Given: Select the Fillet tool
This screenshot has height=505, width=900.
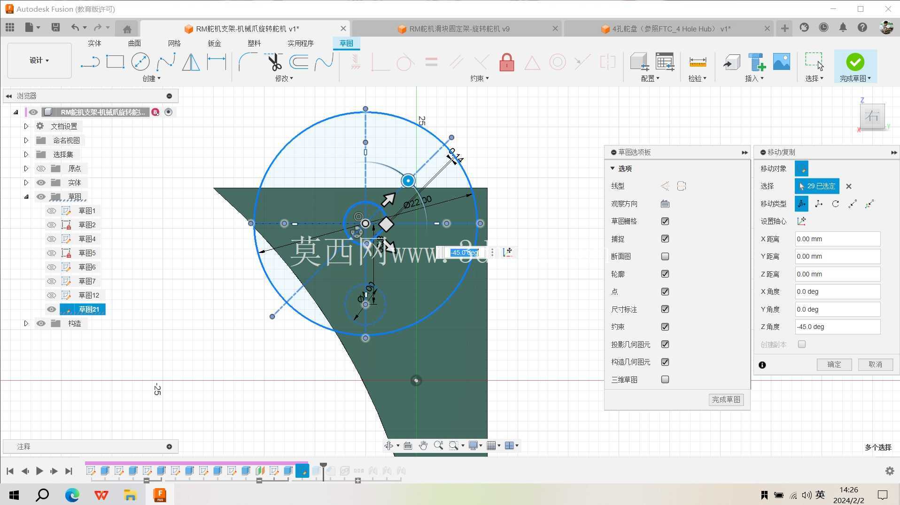Looking at the screenshot, I should point(248,62).
